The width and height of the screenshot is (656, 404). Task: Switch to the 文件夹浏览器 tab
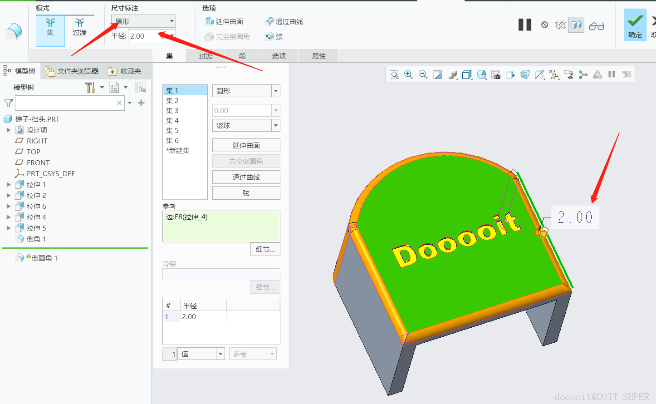tap(72, 71)
